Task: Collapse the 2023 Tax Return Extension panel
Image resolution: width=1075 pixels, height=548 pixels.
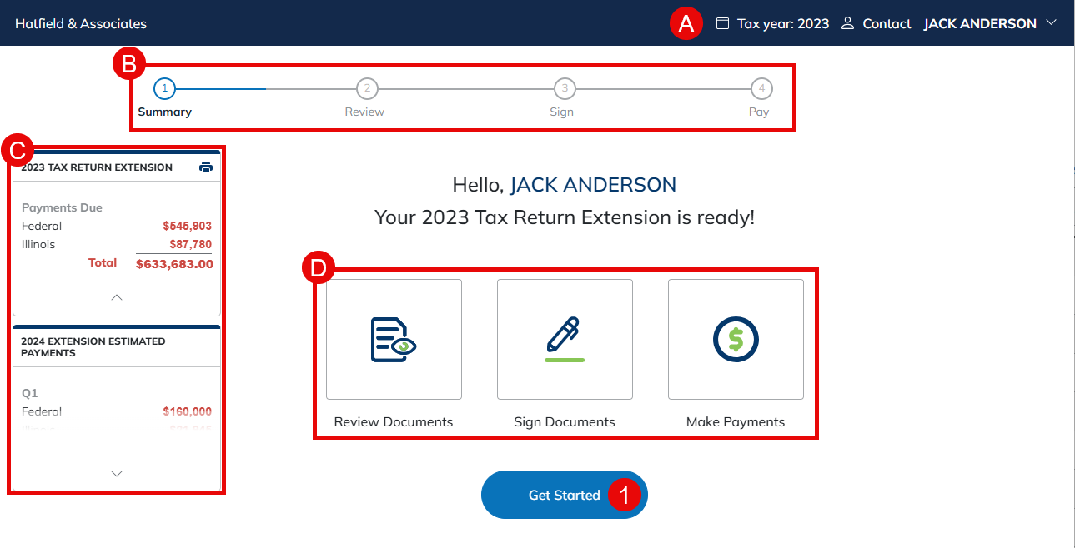Action: tap(117, 297)
